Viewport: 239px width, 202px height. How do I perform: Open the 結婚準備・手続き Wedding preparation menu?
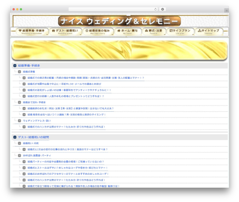[x=32, y=32]
